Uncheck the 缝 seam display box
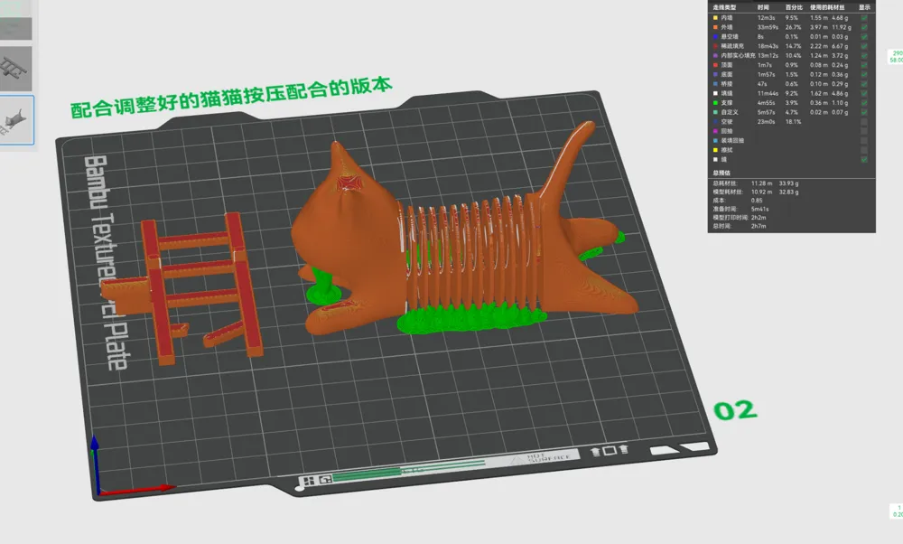903x544 pixels. 864,159
